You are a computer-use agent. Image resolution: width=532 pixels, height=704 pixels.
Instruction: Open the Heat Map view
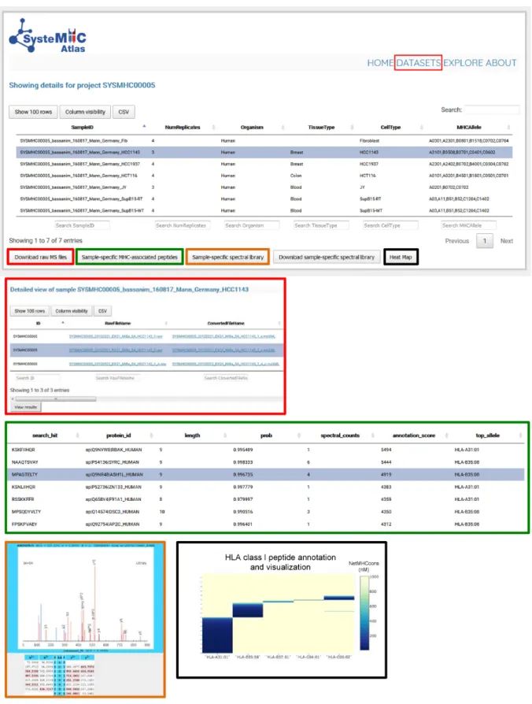(401, 258)
